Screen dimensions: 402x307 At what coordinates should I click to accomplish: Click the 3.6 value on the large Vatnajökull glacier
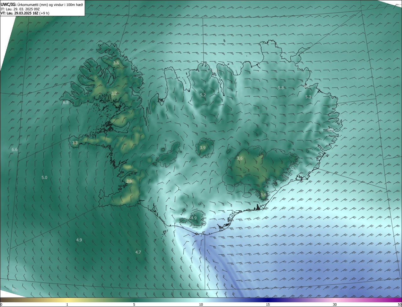(240, 158)
